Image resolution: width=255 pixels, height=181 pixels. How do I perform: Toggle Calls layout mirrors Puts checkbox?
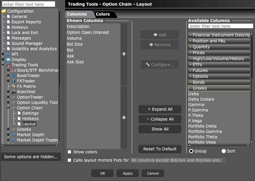(x=70, y=160)
